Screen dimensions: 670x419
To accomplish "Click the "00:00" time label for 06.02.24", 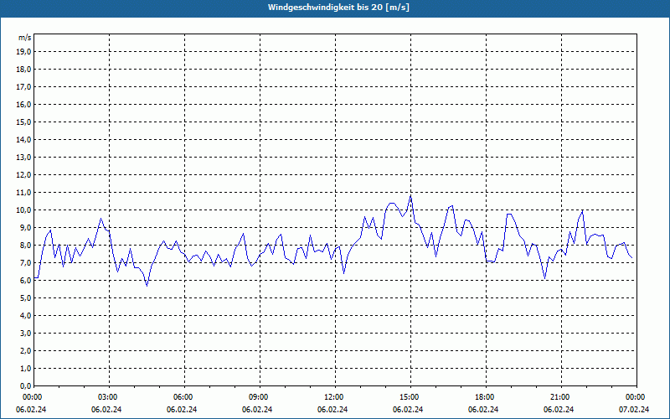I will coord(31,397).
